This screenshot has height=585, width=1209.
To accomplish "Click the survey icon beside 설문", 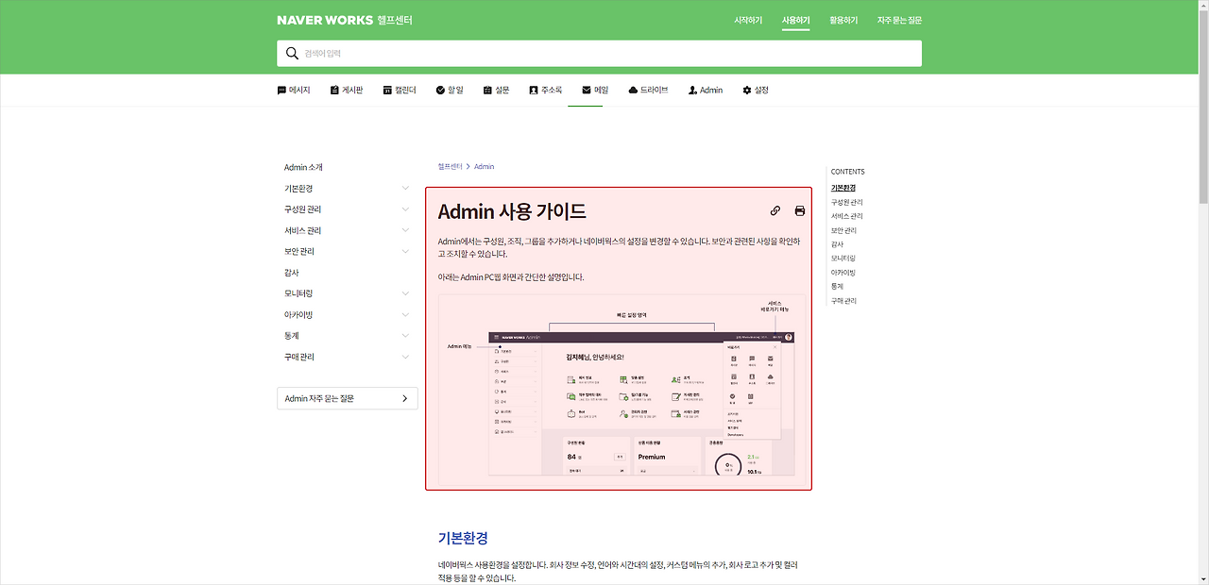I will (x=487, y=91).
